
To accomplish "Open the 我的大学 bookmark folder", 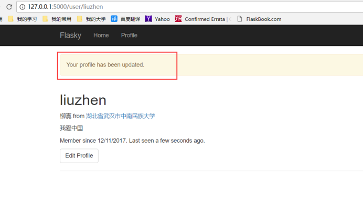I will click(91, 19).
